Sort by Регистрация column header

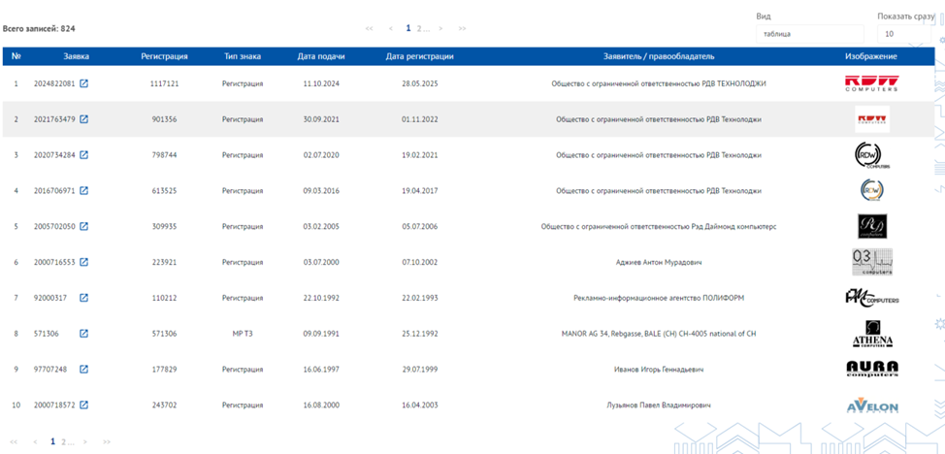(165, 56)
